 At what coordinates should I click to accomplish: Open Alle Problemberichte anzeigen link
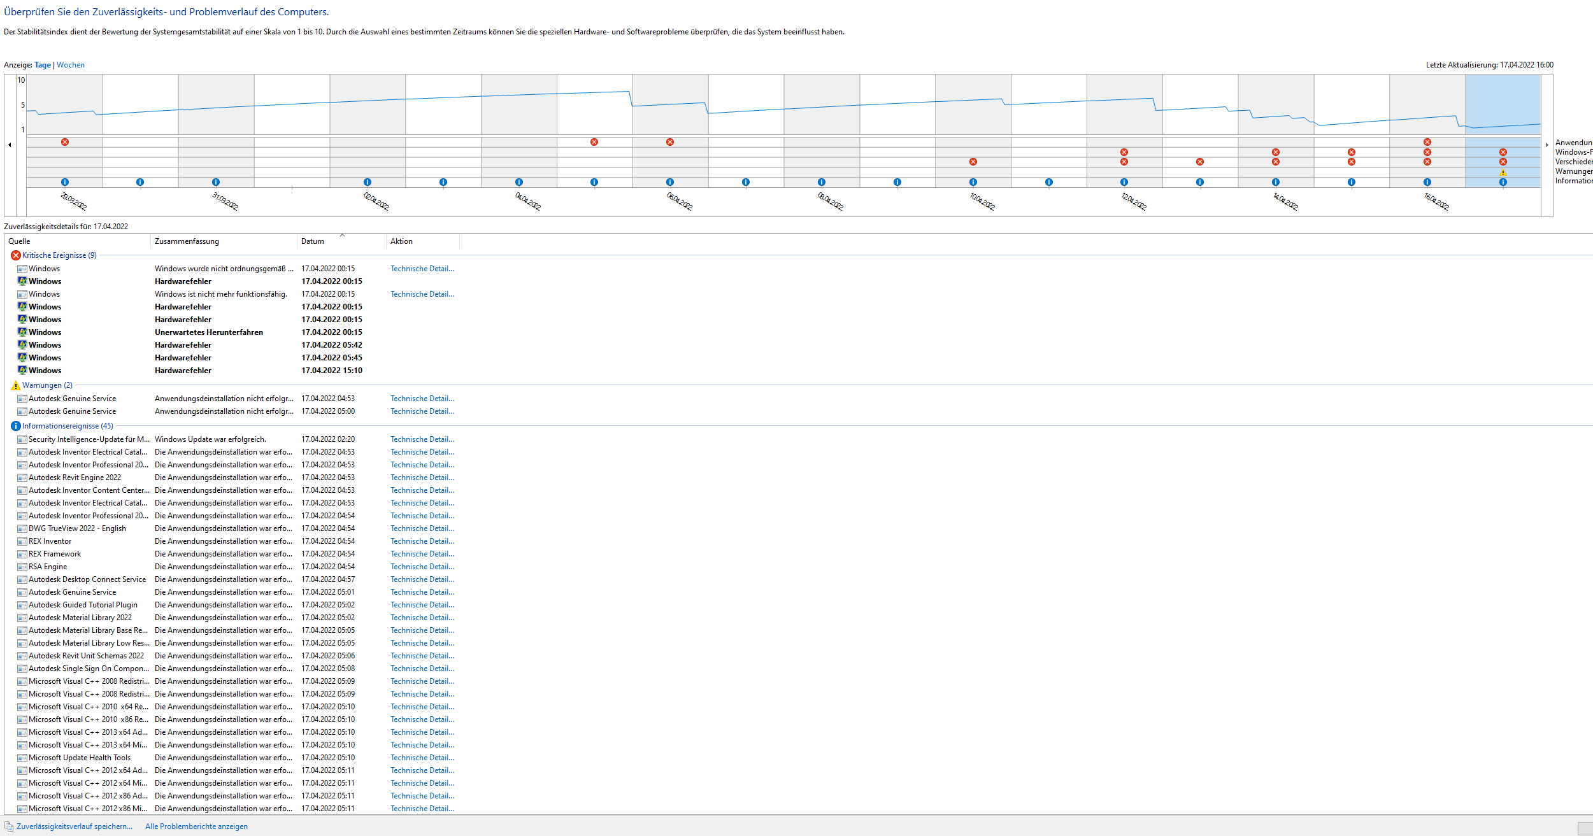pos(196,826)
